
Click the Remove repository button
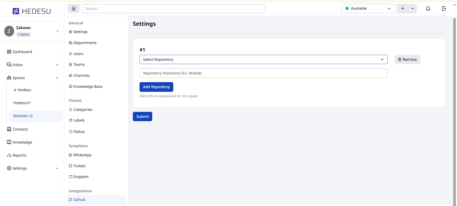click(x=407, y=59)
